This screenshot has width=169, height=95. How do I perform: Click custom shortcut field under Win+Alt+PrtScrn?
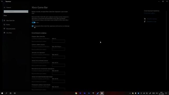(x=59, y=49)
